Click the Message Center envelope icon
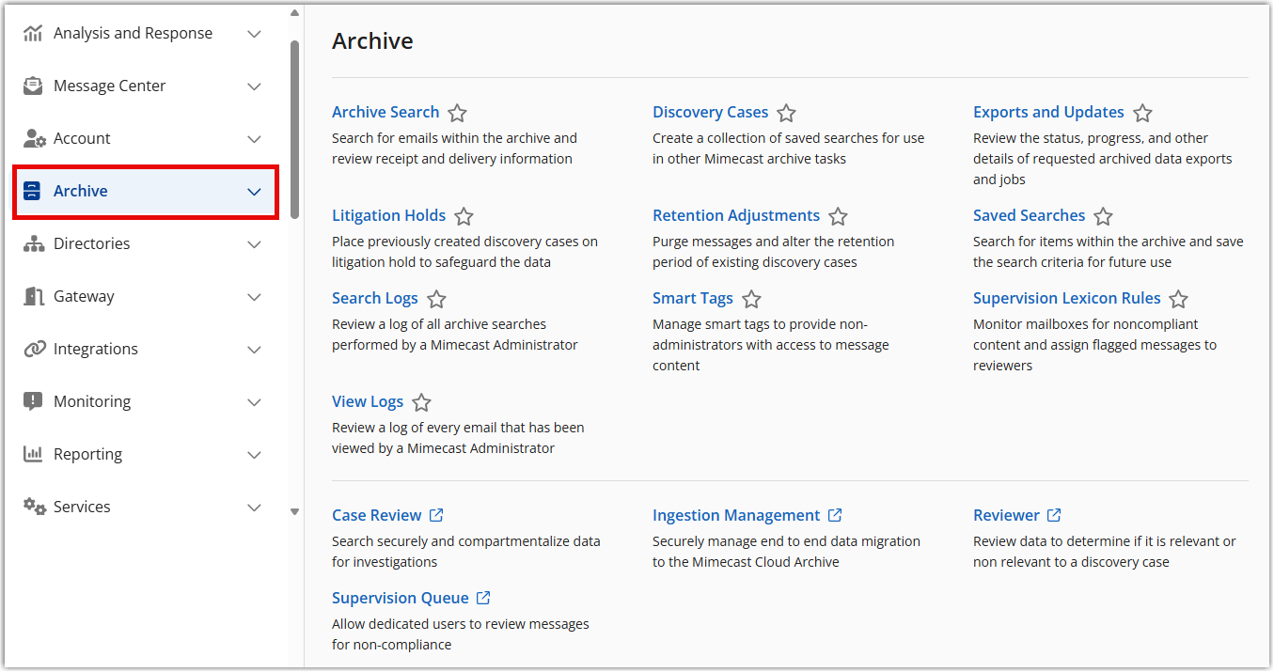This screenshot has width=1274, height=672. 34,86
